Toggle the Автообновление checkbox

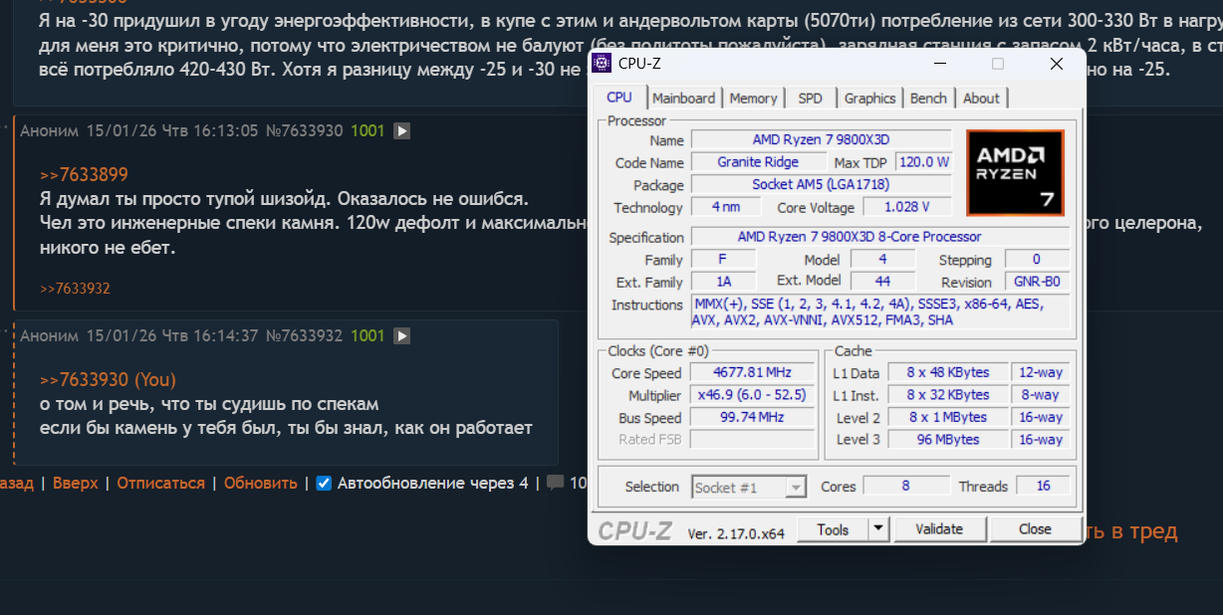324,484
